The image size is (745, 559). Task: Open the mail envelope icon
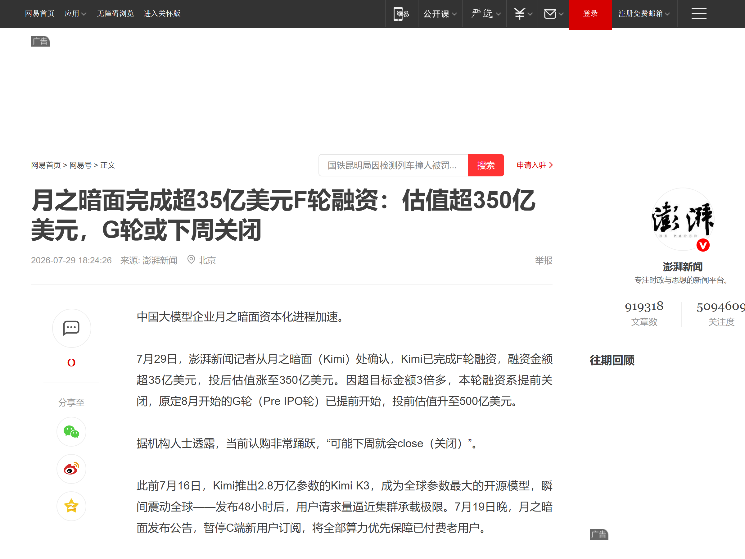(550, 14)
